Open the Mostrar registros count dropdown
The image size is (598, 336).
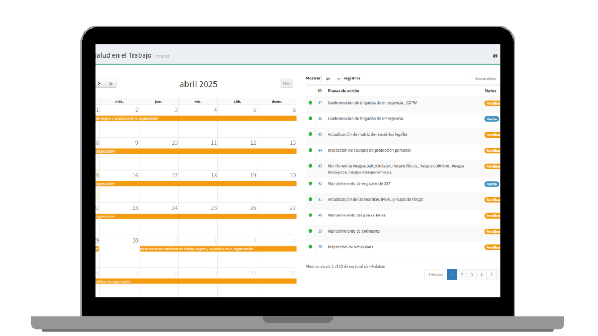333,79
